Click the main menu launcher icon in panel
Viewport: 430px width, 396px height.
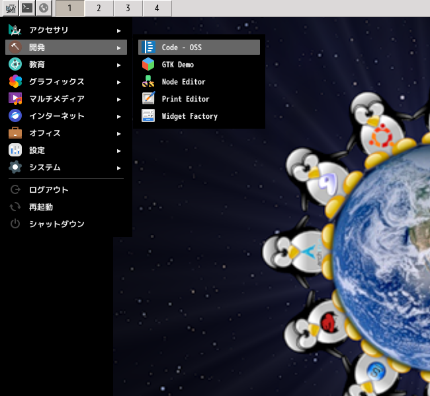point(11,8)
